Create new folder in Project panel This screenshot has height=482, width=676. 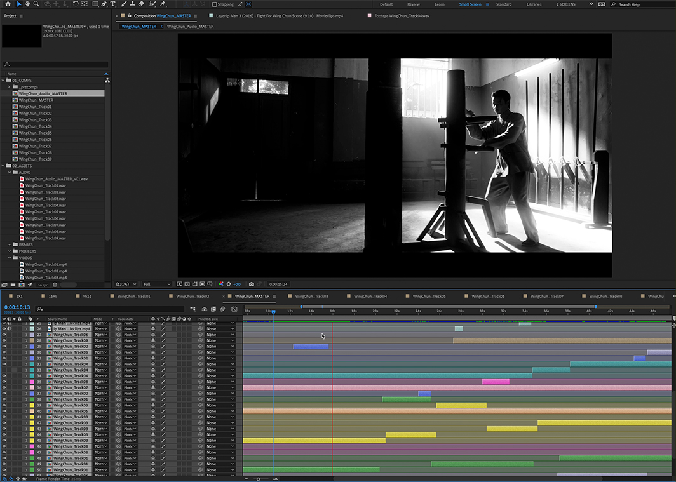tap(13, 285)
